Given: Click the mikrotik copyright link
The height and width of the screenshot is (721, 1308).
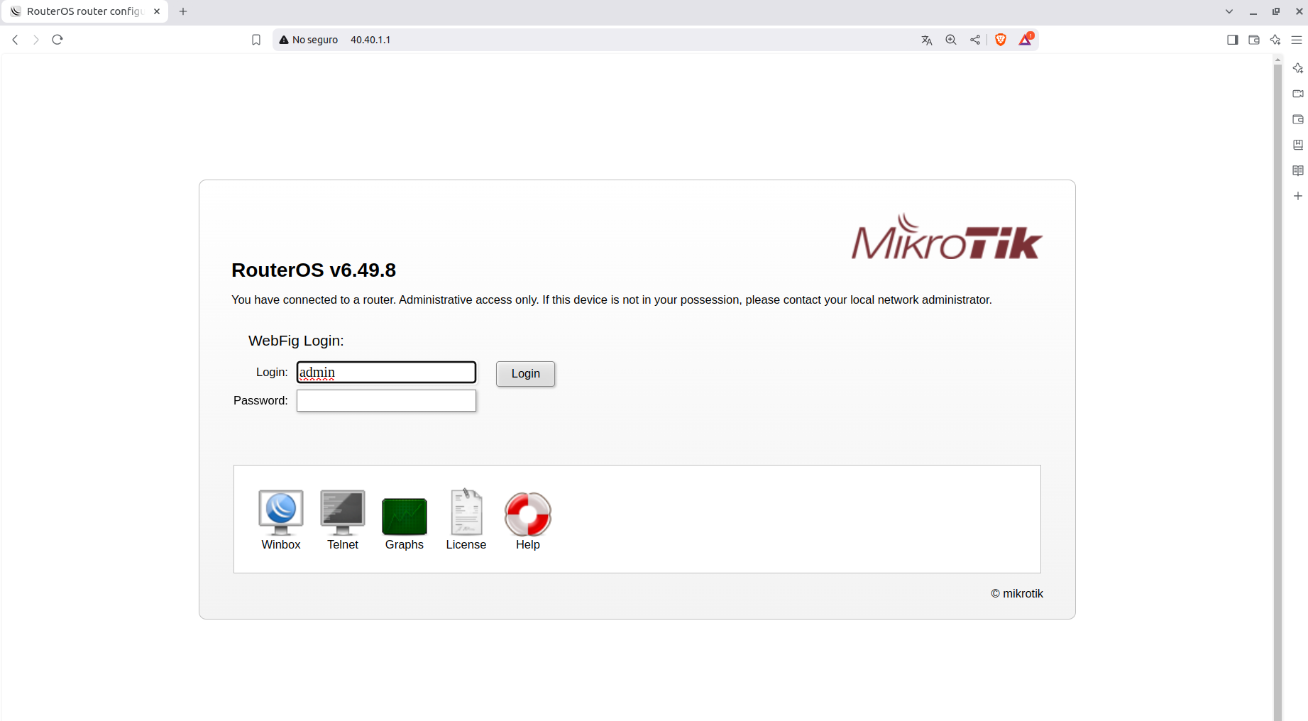Looking at the screenshot, I should coord(1017,593).
